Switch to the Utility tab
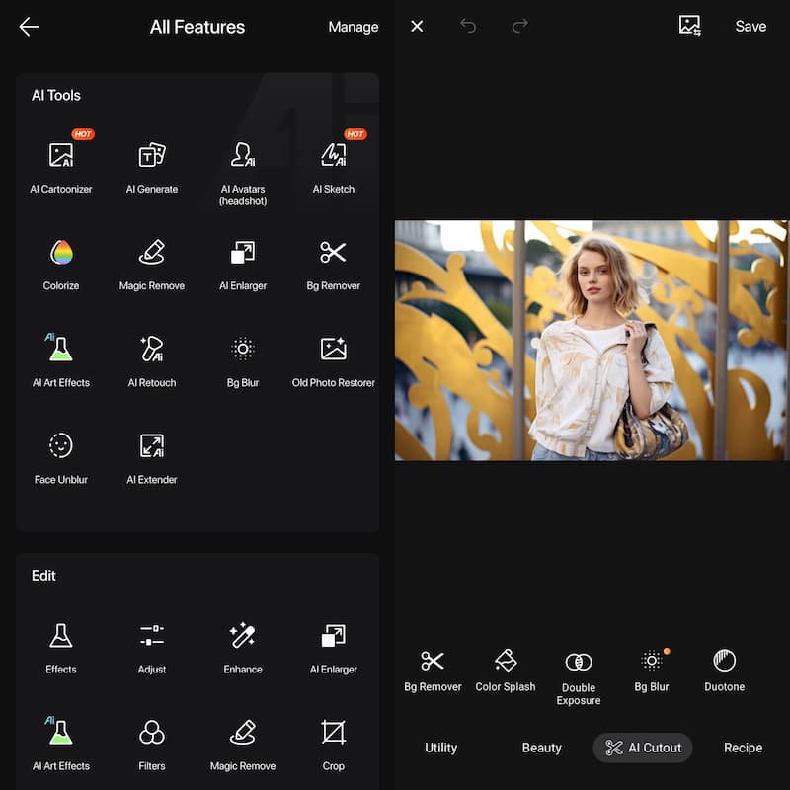 pyautogui.click(x=440, y=748)
